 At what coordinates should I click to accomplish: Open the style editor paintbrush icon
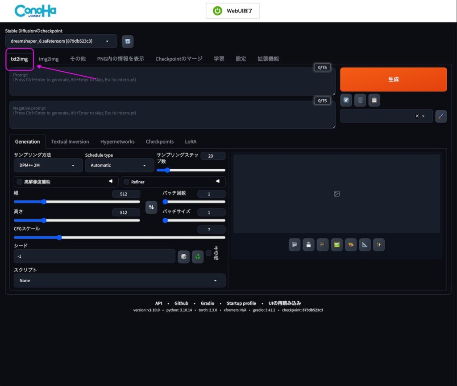click(440, 116)
